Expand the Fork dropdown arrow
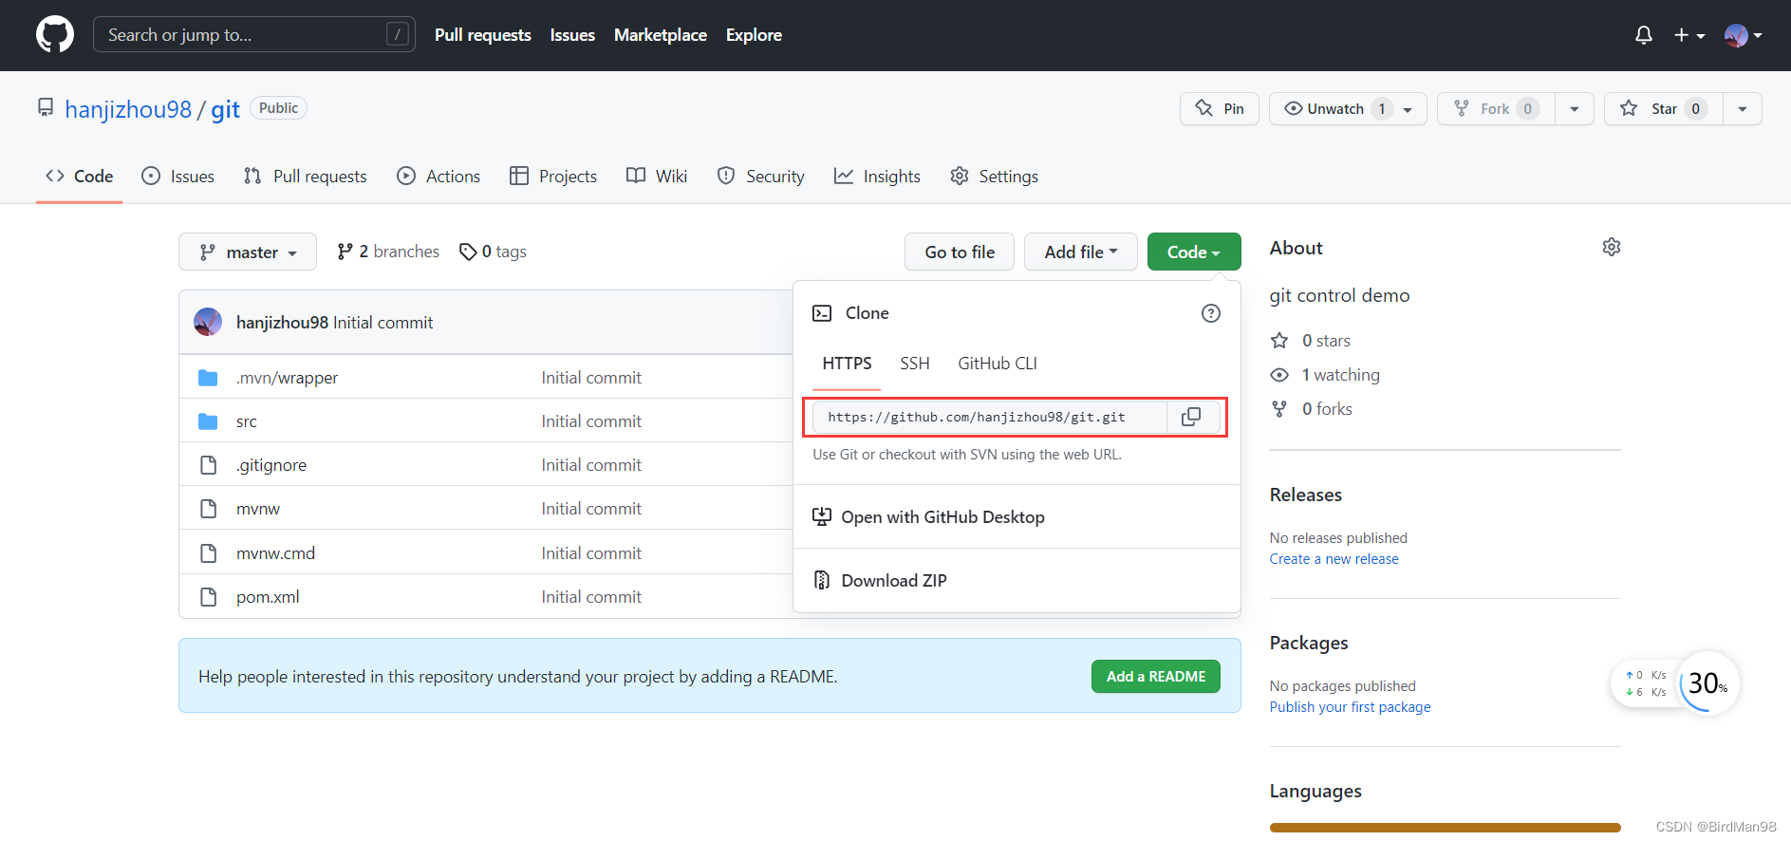The height and width of the screenshot is (841, 1791). point(1575,108)
